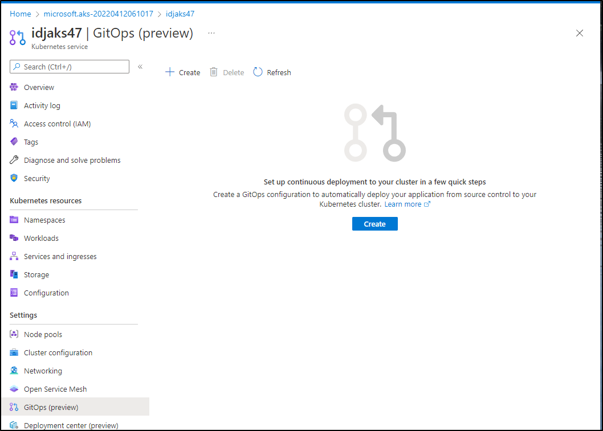603x431 pixels.
Task: Open microsoft.aks-20220412061017 breadcrumb link
Action: pyautogui.click(x=99, y=14)
